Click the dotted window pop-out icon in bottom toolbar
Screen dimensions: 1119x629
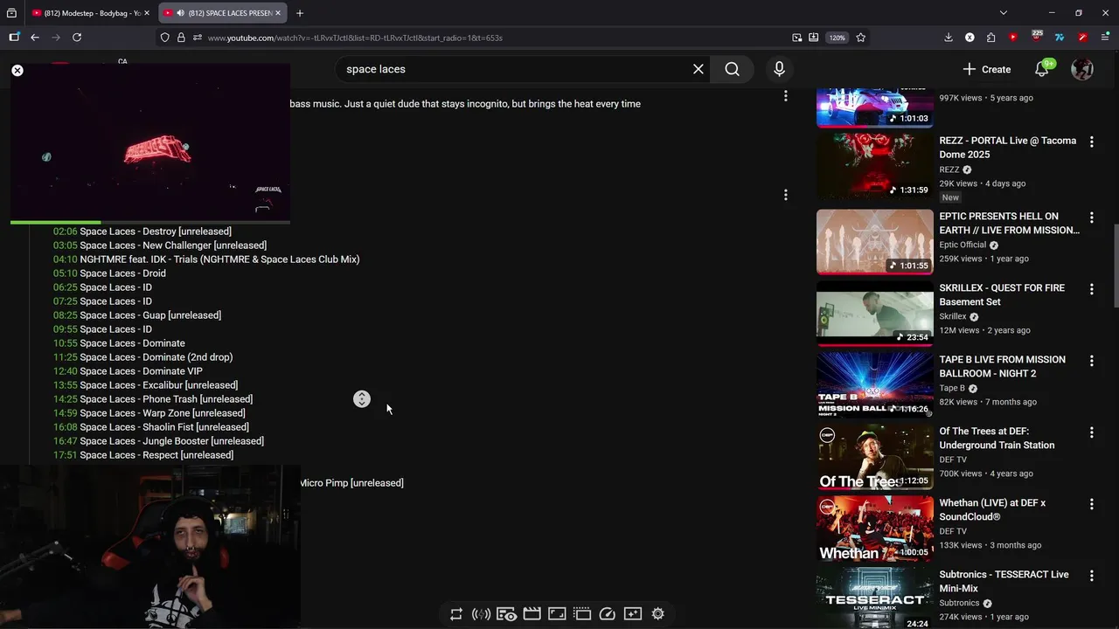(x=582, y=614)
